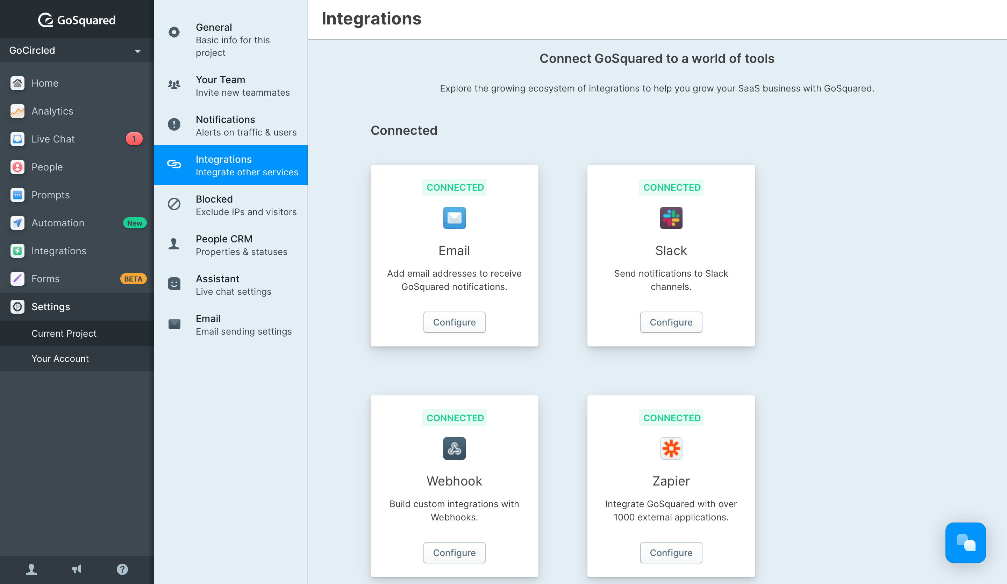This screenshot has width=1007, height=584.
Task: Click the GoSquared logo
Action: click(77, 20)
